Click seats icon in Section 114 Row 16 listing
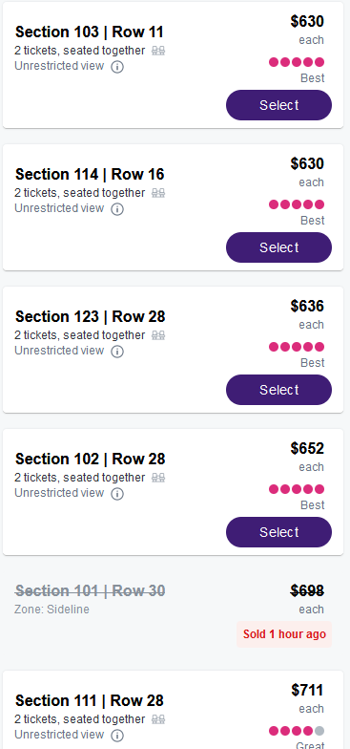The height and width of the screenshot is (749, 350). pos(158,193)
